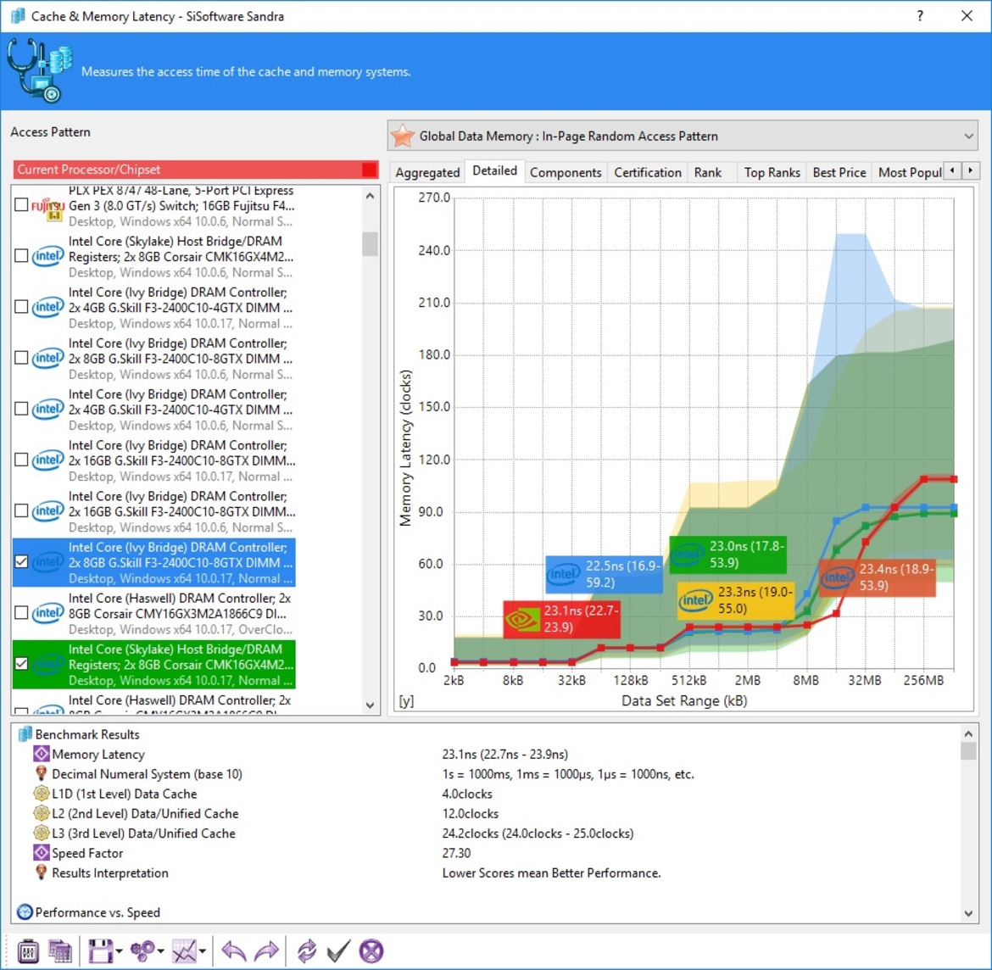
Task: Tick the Haswell Corsair CMY16GX3M2A1866C9 OverClocked checkbox
Action: [21, 612]
